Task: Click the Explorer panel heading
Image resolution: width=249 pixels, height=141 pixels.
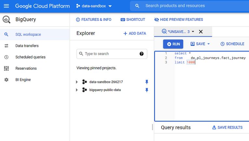Action: 85,33
